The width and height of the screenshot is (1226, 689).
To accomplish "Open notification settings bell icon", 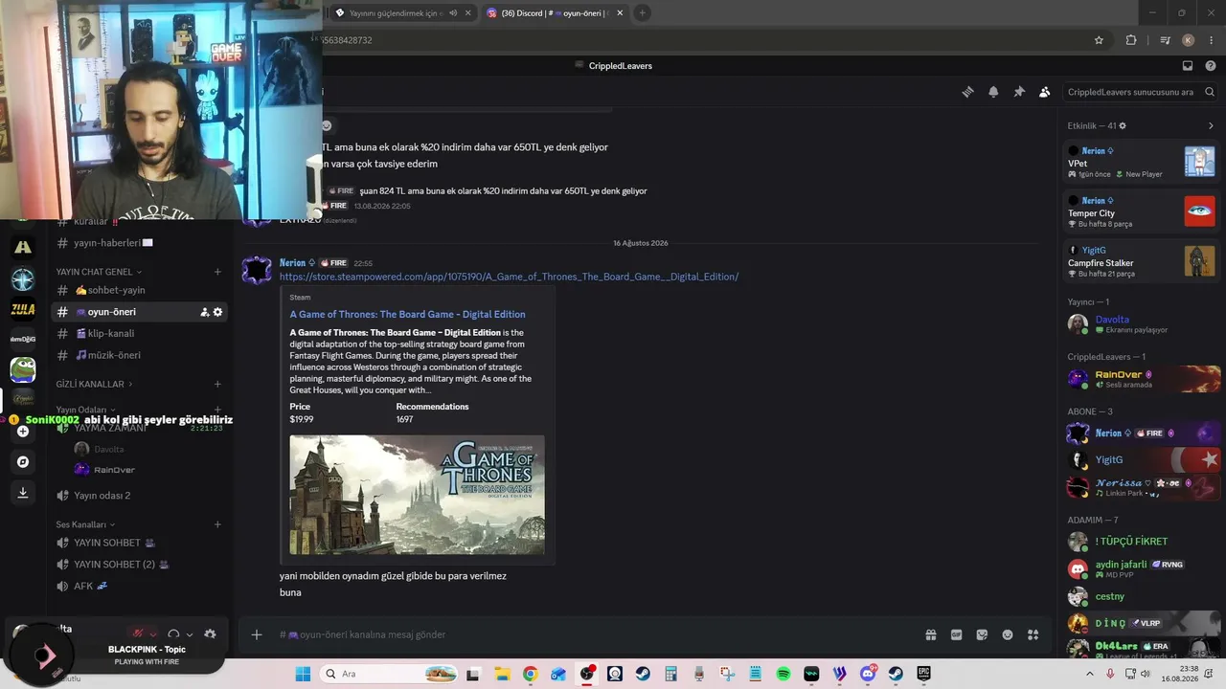I will 993,92.
